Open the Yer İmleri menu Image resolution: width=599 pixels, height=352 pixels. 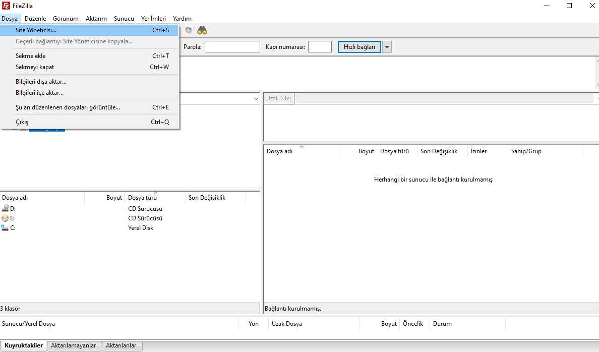154,18
